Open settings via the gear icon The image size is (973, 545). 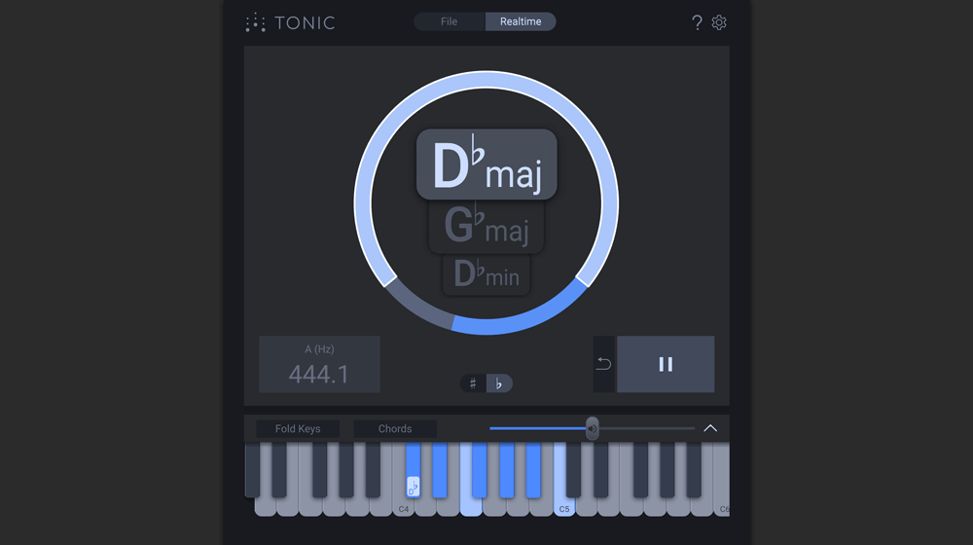pyautogui.click(x=719, y=22)
